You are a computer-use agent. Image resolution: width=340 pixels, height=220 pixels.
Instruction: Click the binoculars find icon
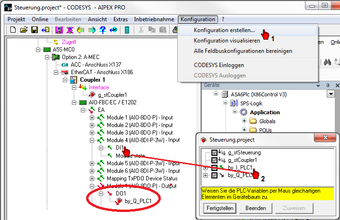tap(327, 62)
